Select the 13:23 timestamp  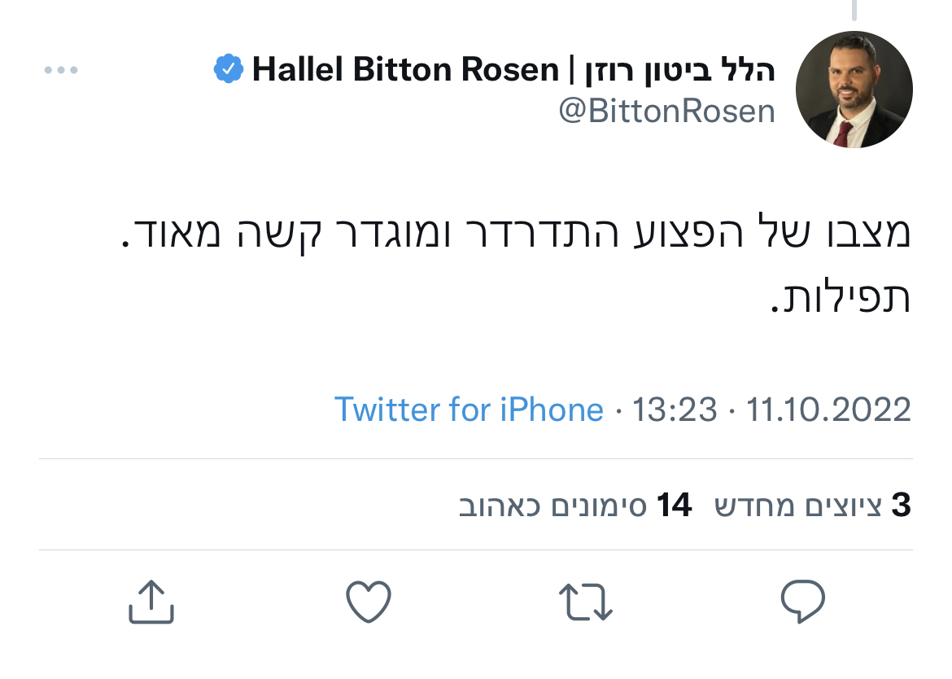(675, 409)
